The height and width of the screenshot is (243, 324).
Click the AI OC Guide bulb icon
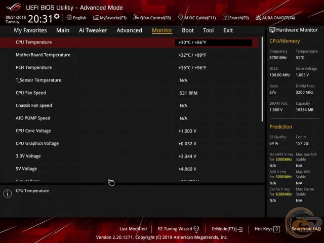tap(180, 18)
